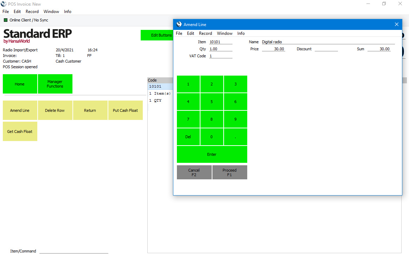This screenshot has height=256, width=409.
Task: Open Info menu of POS Invoice window
Action: [68, 12]
